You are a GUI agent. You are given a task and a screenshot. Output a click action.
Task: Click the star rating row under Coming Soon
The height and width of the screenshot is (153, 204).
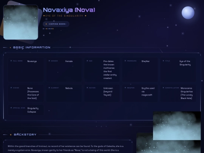click(x=48, y=29)
